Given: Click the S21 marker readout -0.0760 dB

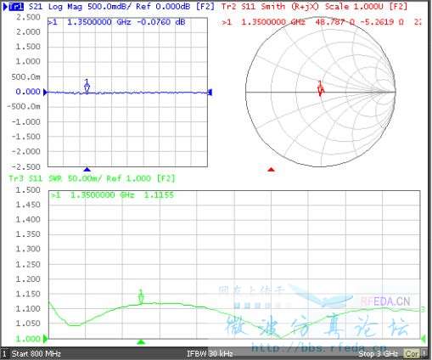Looking at the screenshot, I should (x=161, y=22).
